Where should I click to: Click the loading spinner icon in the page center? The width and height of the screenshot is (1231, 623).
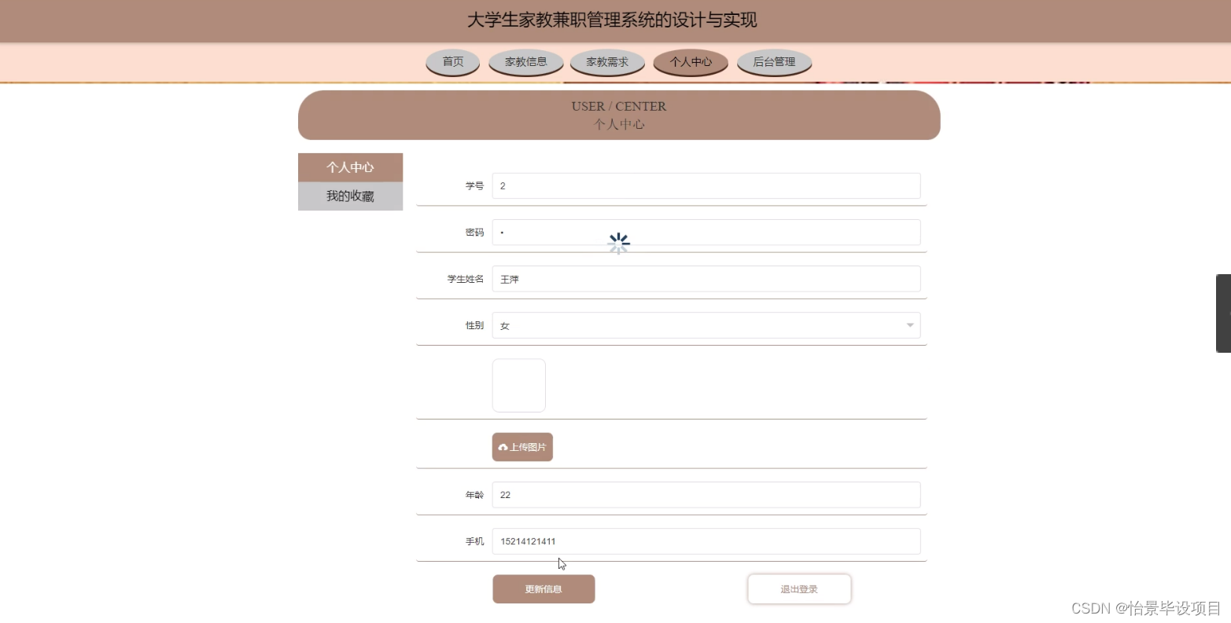pyautogui.click(x=618, y=243)
